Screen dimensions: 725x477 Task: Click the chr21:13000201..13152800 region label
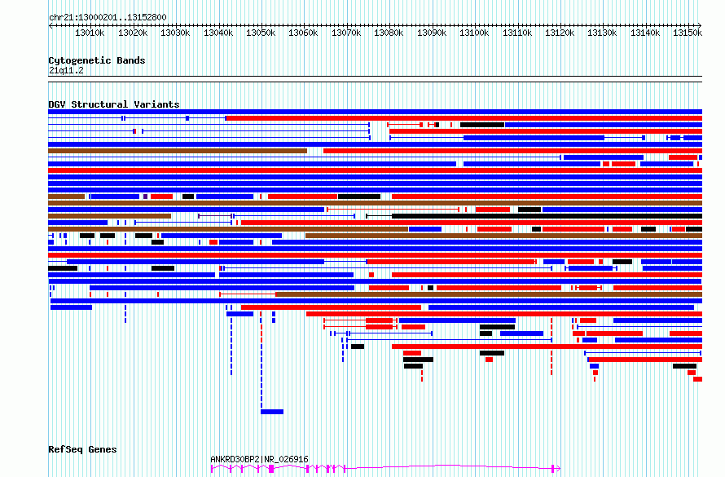108,18
